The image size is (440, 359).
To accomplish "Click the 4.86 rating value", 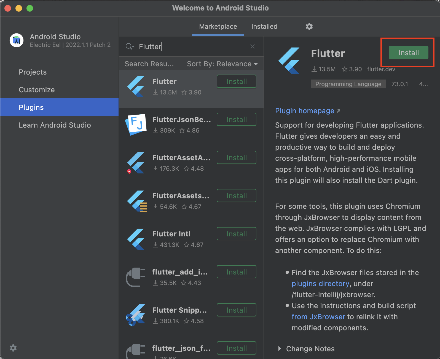I will click(x=193, y=131).
